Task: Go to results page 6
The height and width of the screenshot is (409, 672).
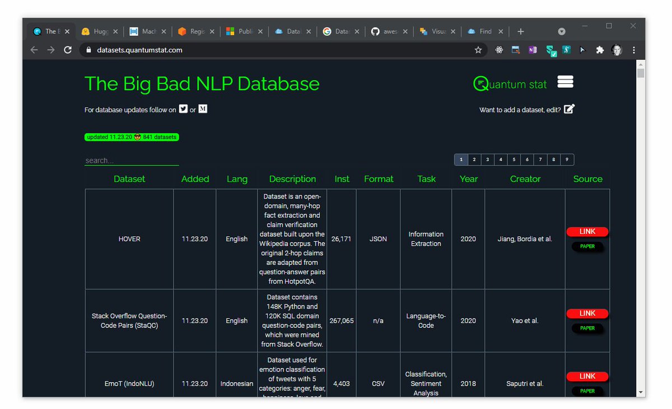Action: 527,159
